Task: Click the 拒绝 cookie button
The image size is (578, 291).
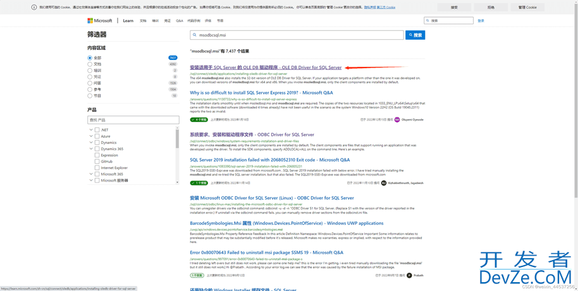Action: [491, 8]
